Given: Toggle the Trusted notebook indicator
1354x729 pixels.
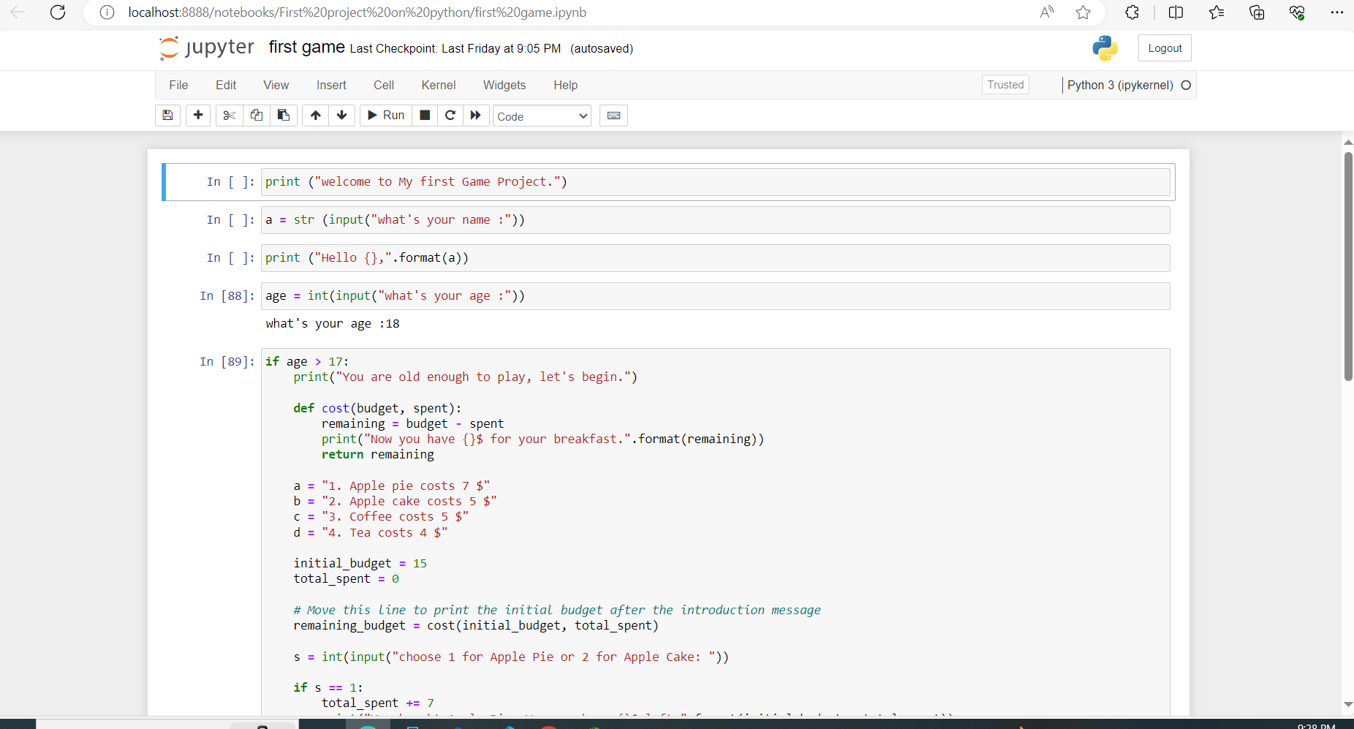Looking at the screenshot, I should pos(1005,85).
